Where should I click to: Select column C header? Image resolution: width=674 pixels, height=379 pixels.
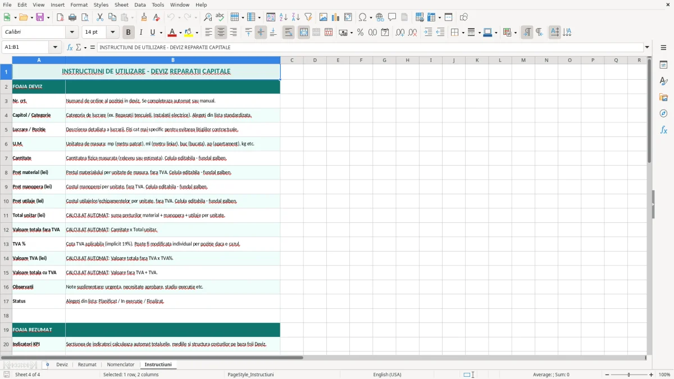(292, 60)
